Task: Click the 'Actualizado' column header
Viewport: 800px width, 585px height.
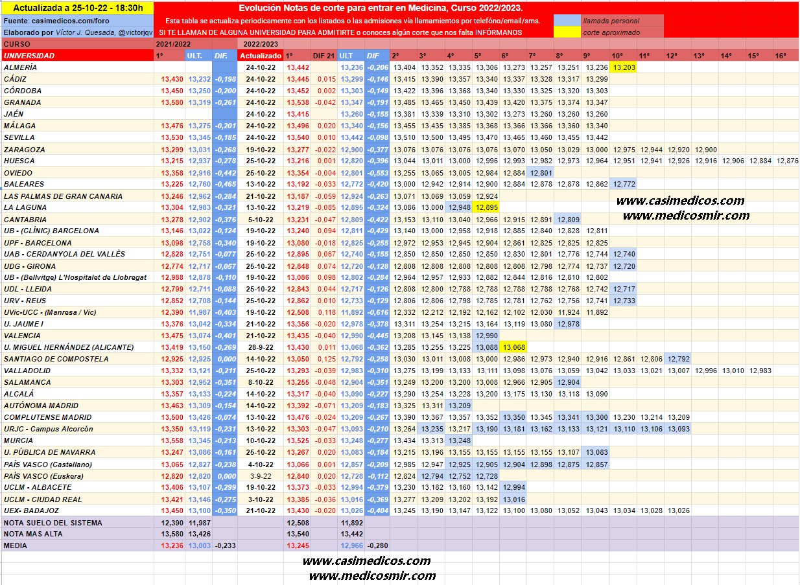Action: pos(261,56)
